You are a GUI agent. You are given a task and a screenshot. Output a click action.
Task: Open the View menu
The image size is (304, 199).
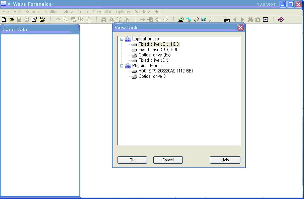click(68, 12)
